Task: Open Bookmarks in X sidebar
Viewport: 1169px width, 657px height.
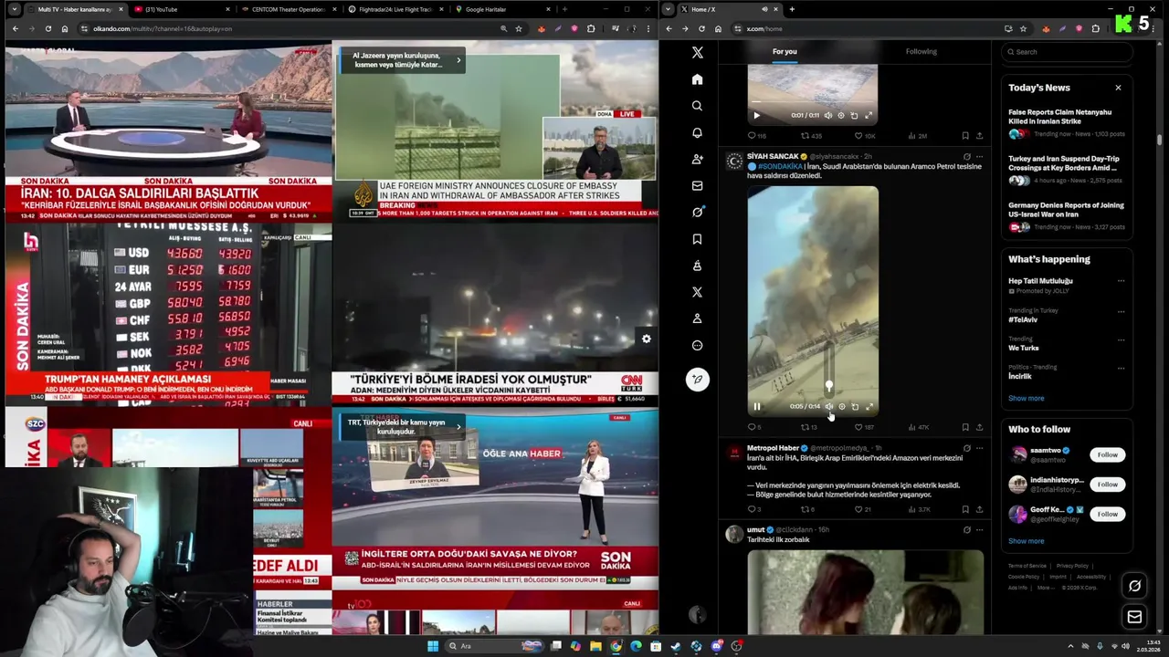Action: coord(697,239)
